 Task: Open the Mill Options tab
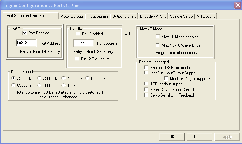pos(206,16)
